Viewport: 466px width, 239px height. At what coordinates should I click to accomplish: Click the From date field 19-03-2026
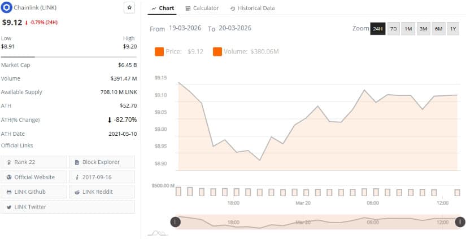click(x=186, y=28)
